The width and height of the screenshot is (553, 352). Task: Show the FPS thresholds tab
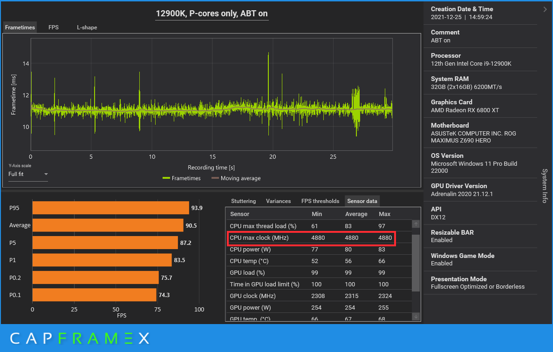coord(320,201)
